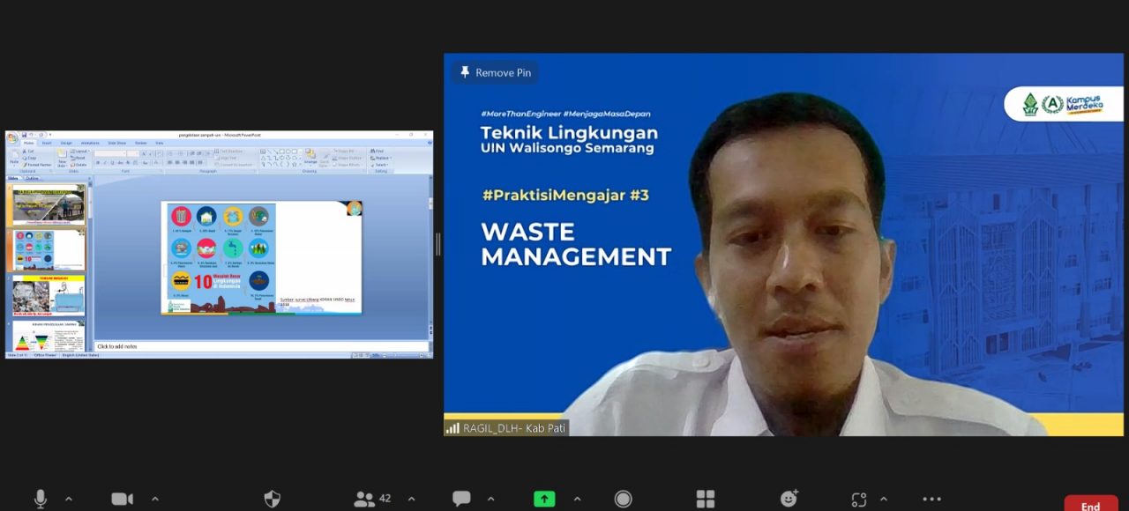Expand share options arrow beside Share Screen

(577, 500)
